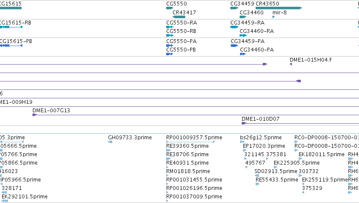
Task: Select the CR43417 gene glyph
Action: (179, 17)
